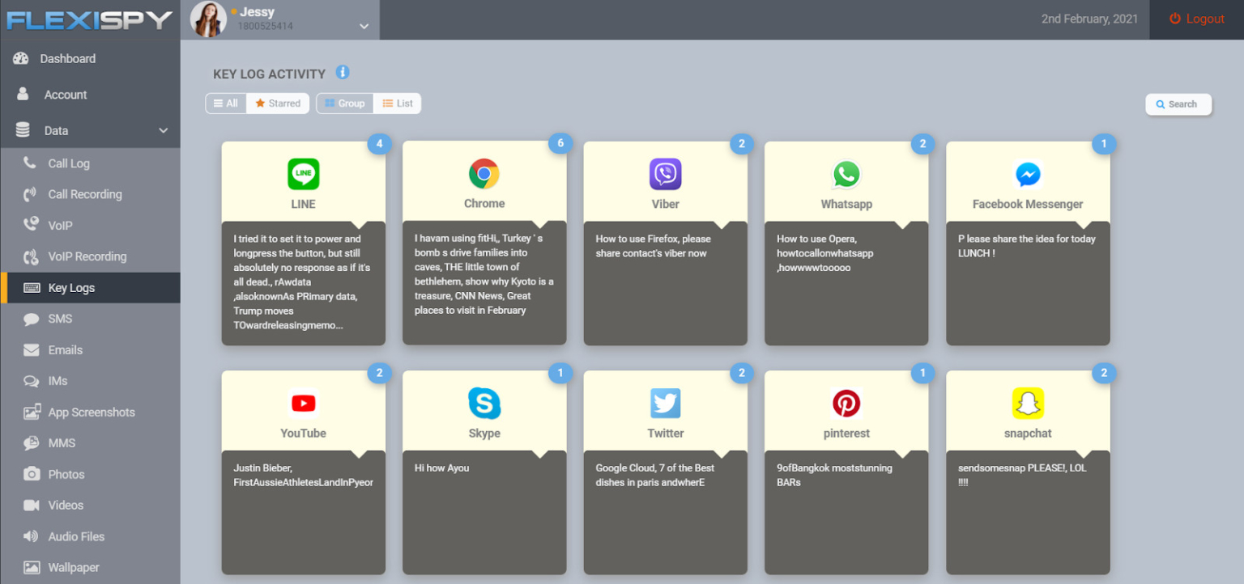This screenshot has height=584, width=1244.
Task: Switch to Starred key logs filter
Action: tap(278, 104)
